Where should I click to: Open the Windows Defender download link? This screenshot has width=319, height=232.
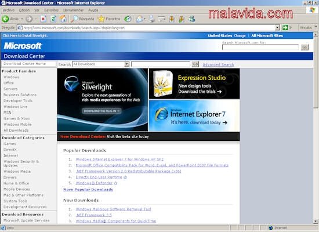coord(94,183)
